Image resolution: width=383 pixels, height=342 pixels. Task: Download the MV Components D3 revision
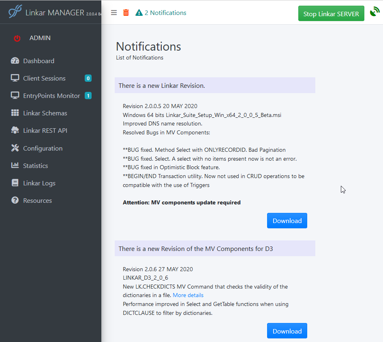click(287, 331)
